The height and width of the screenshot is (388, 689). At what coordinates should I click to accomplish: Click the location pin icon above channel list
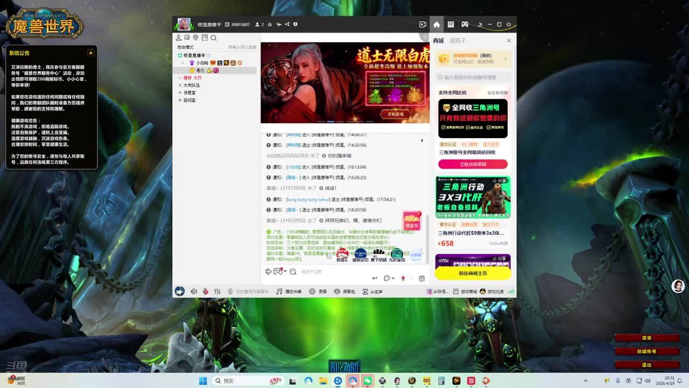[196, 38]
